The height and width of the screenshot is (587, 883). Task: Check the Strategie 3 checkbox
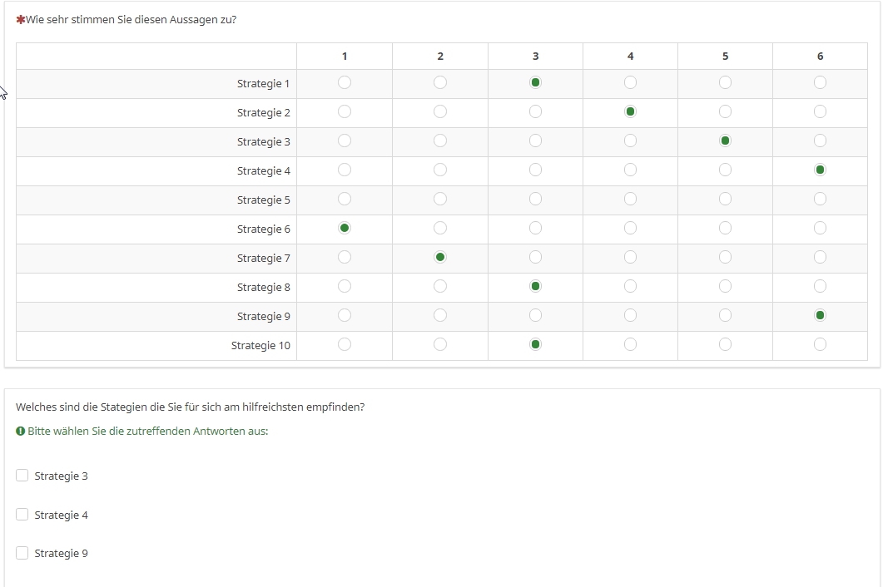(22, 476)
